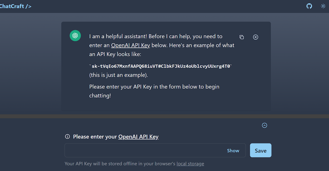Click the "I am a helpful assistant" line
Viewport: 329px width, 171px height.
[x=156, y=36]
